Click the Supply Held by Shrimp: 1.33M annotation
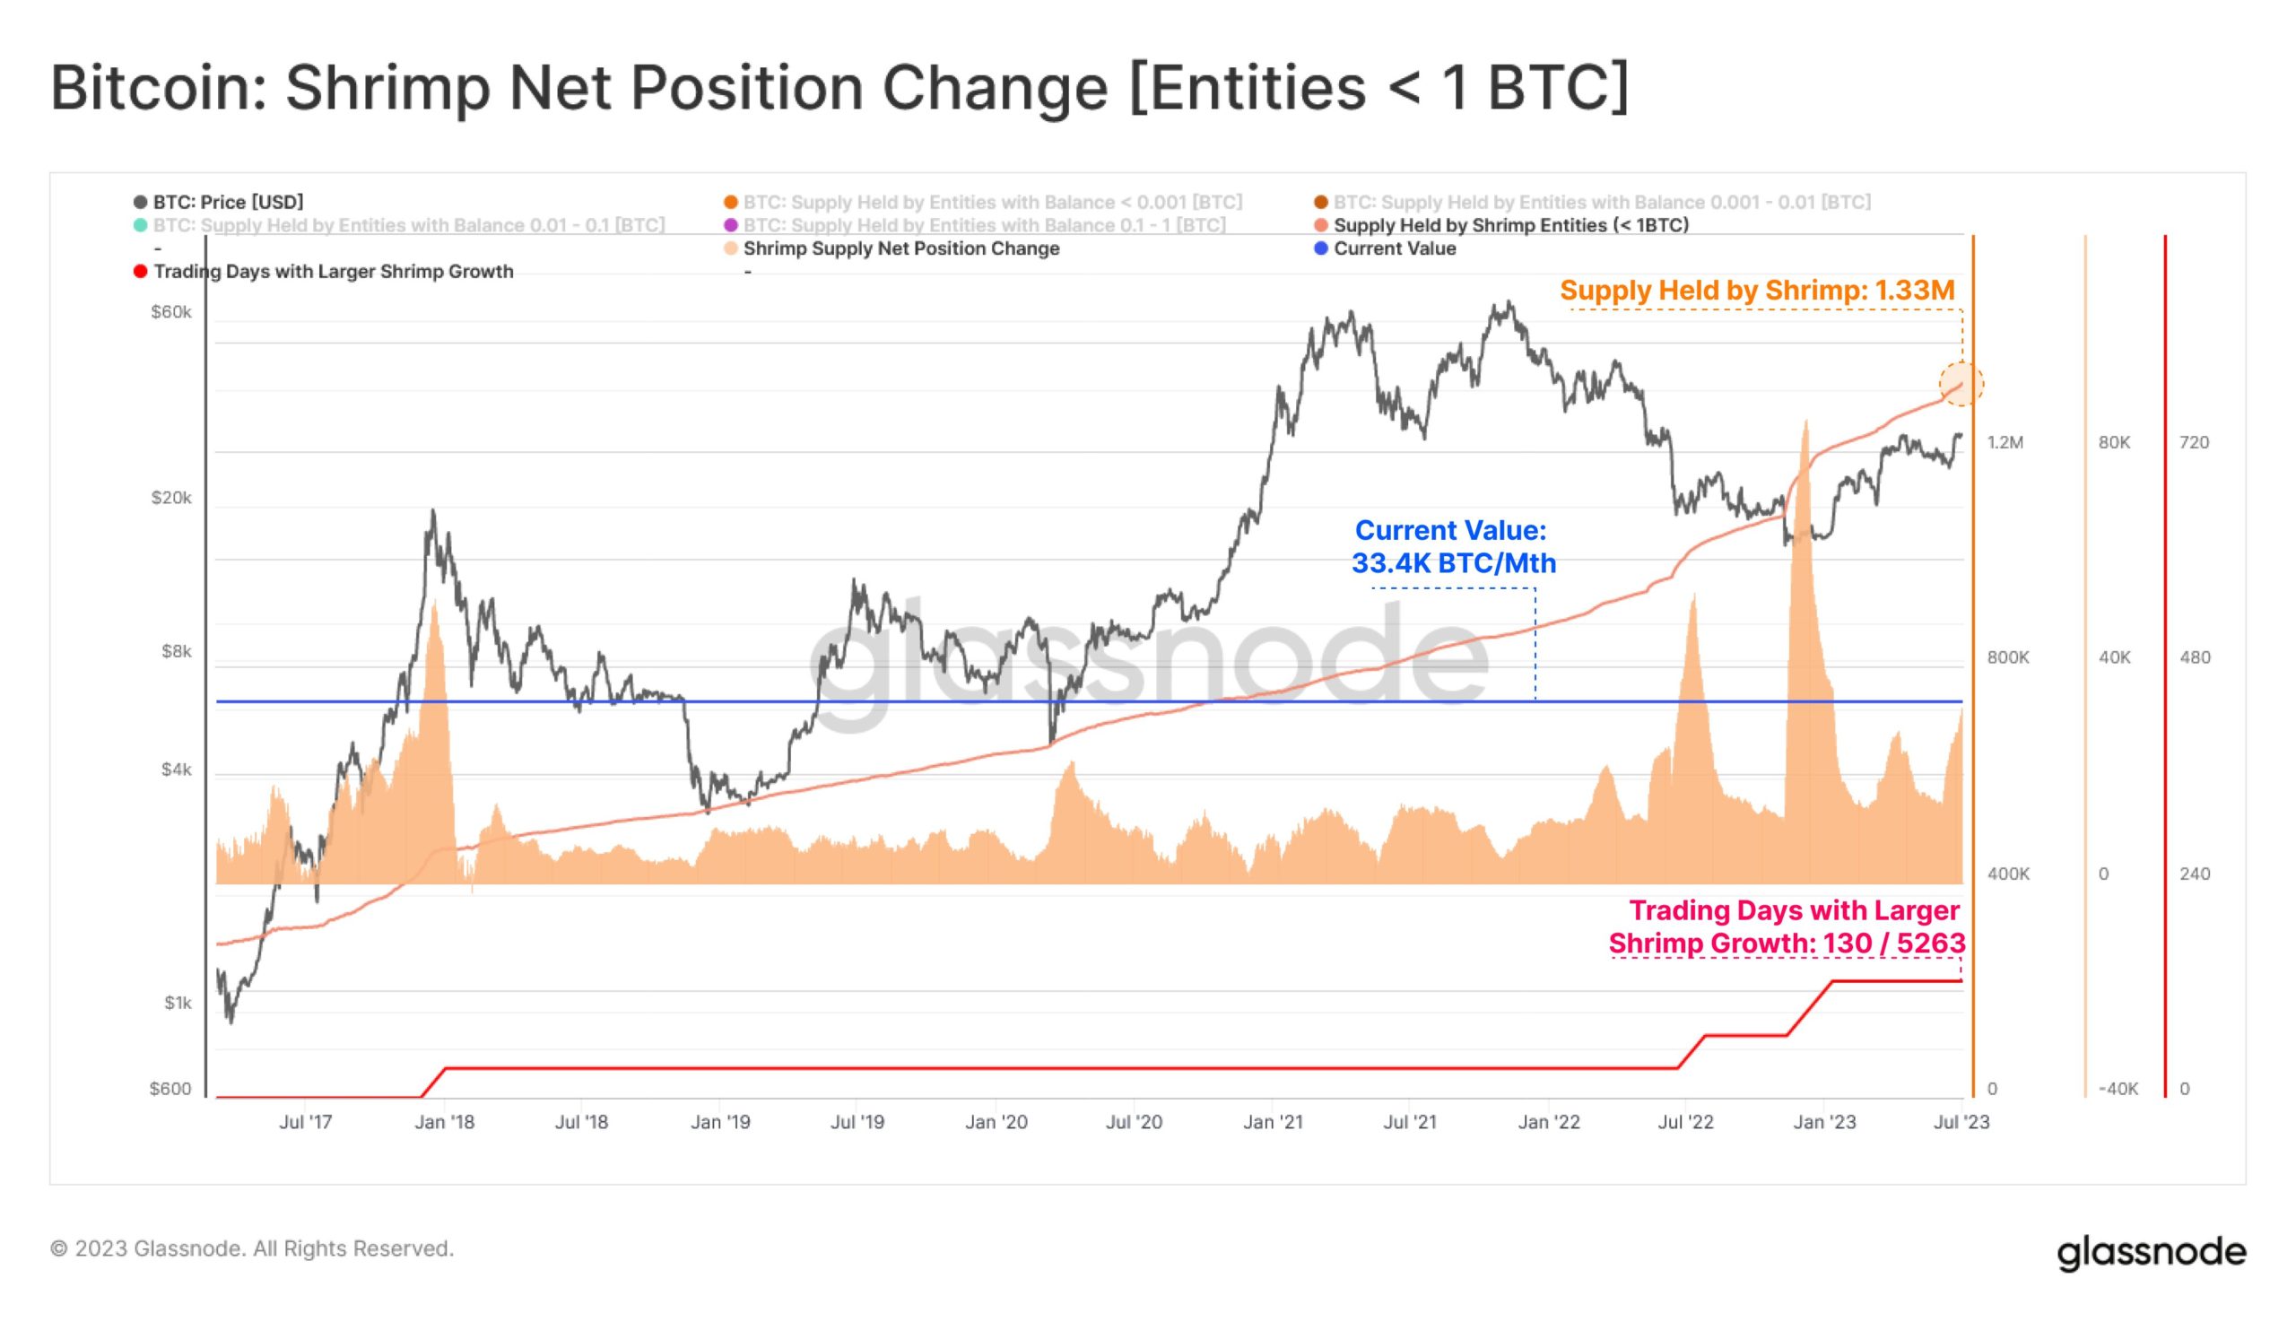The height and width of the screenshot is (1322, 2296). pyautogui.click(x=1757, y=291)
